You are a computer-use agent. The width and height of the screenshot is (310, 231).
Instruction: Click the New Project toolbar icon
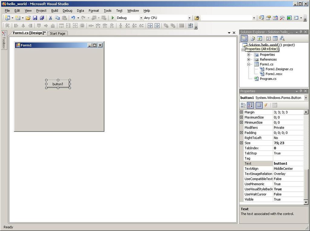point(8,18)
